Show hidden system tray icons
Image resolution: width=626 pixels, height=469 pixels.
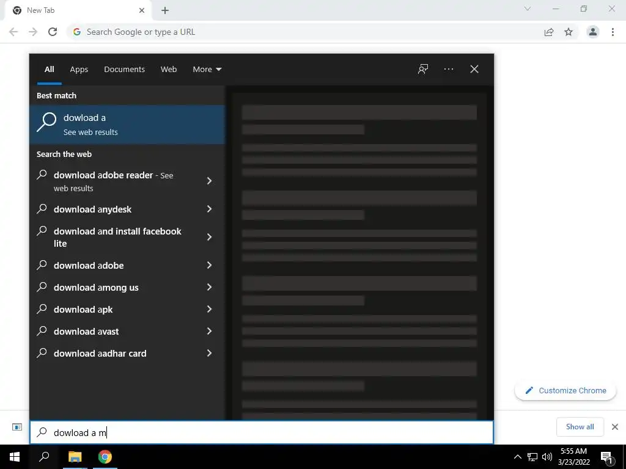(517, 457)
